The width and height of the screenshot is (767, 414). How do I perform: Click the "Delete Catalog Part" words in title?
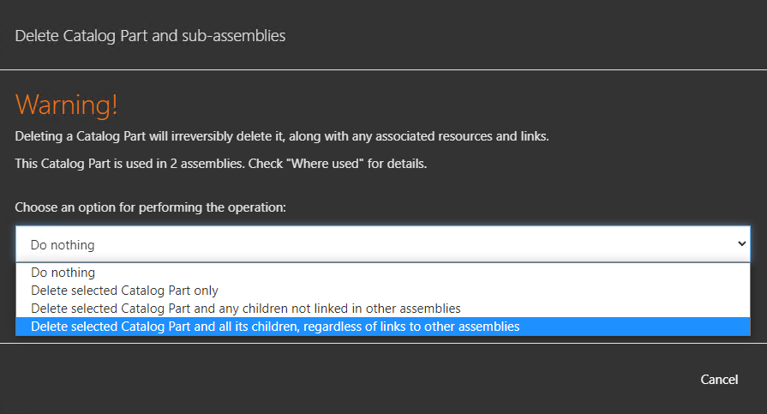click(81, 36)
